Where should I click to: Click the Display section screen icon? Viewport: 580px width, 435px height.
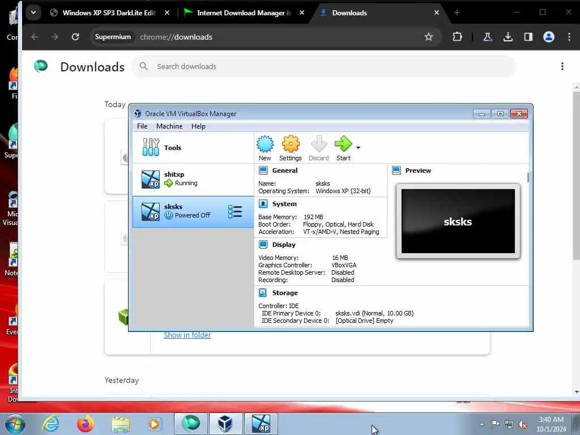point(263,245)
